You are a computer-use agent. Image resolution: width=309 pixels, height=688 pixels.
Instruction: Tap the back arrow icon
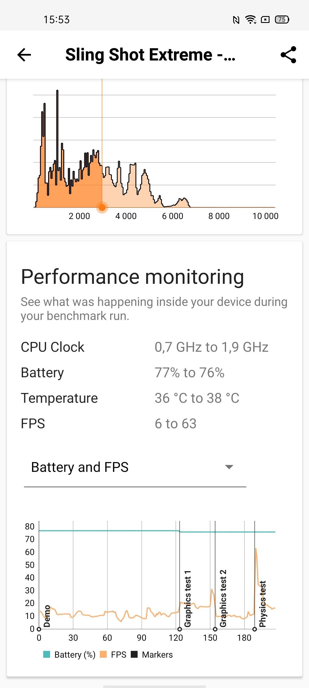[24, 55]
